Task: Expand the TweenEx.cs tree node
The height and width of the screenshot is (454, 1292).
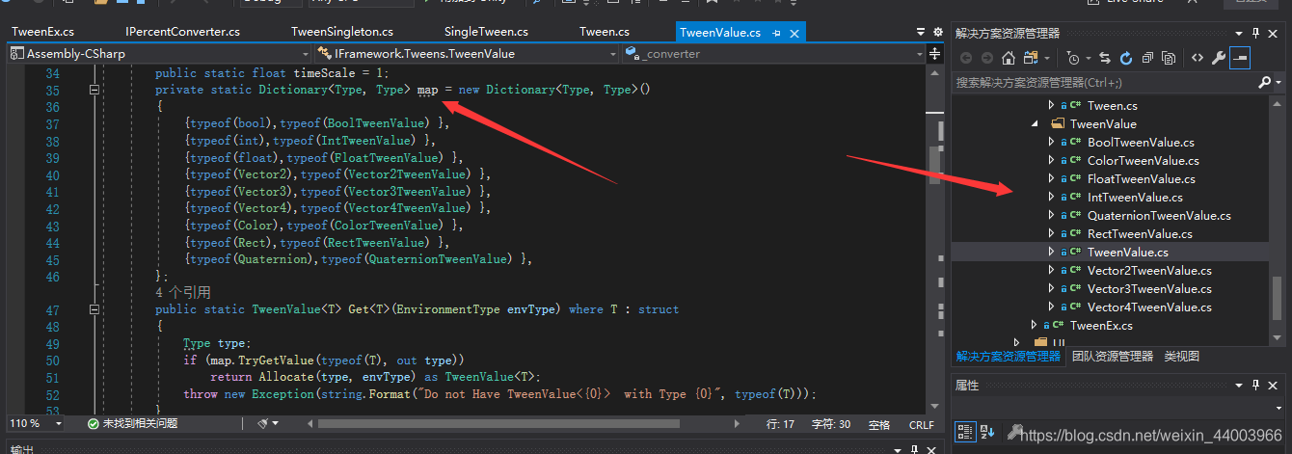Action: click(1035, 325)
